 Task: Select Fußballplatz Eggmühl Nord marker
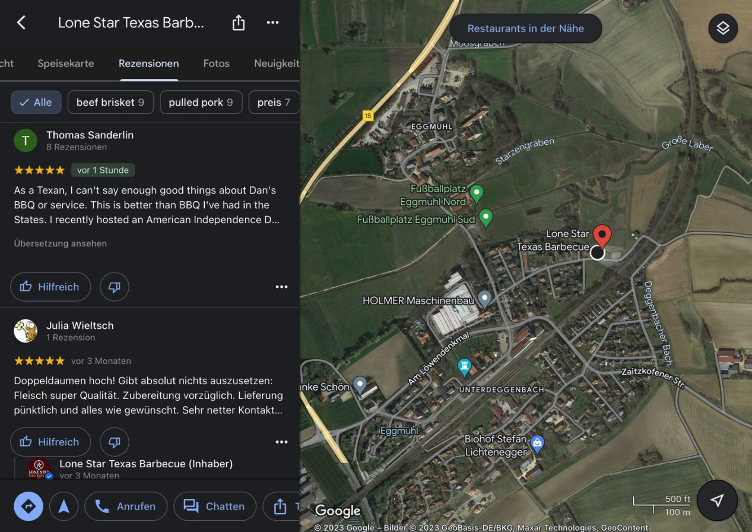point(476,193)
